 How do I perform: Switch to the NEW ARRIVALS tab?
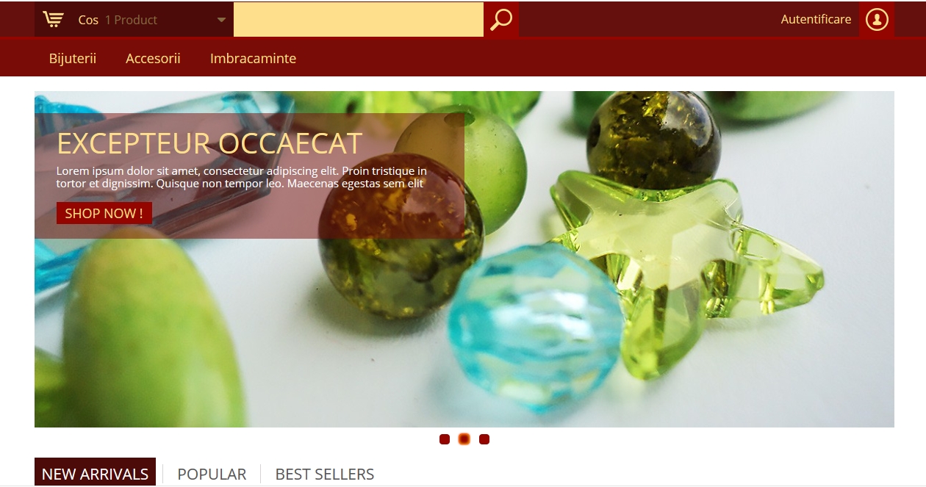[x=95, y=474]
